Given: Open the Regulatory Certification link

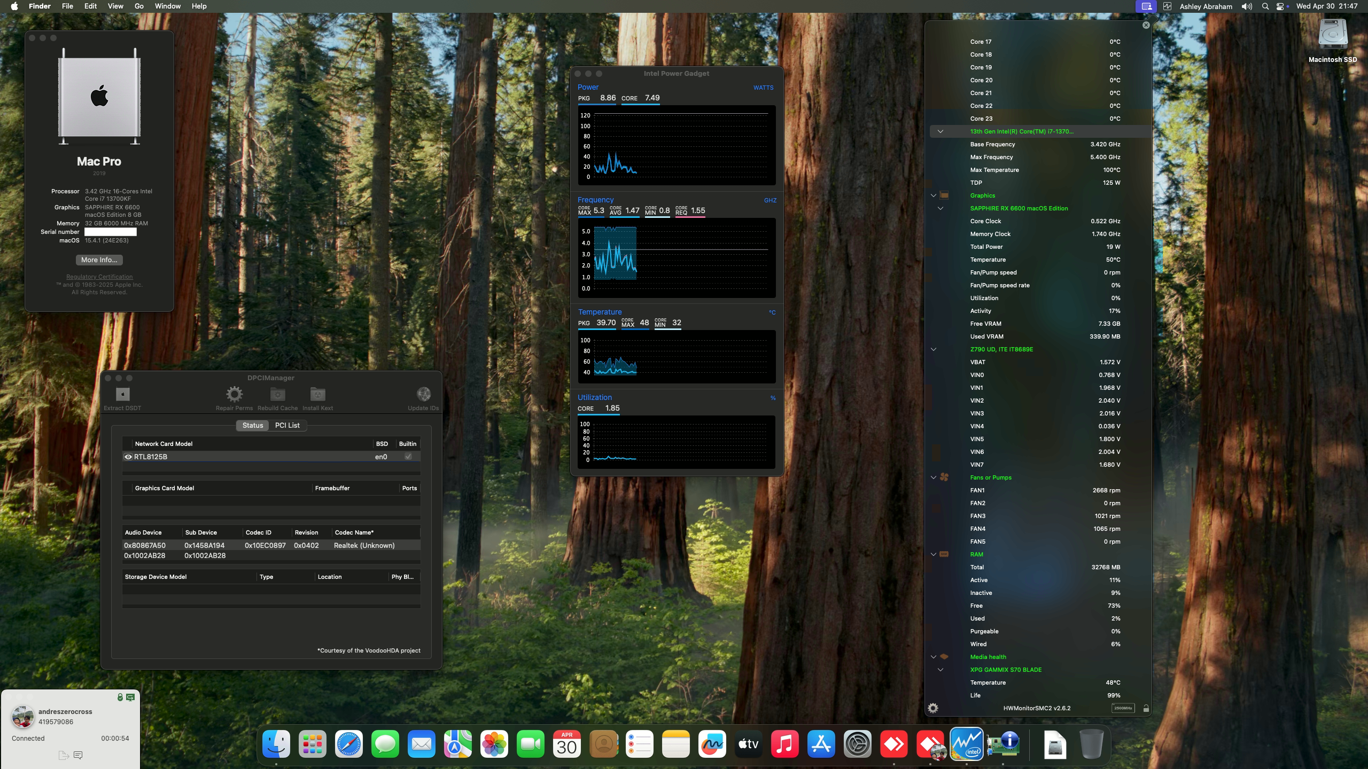Looking at the screenshot, I should (99, 276).
